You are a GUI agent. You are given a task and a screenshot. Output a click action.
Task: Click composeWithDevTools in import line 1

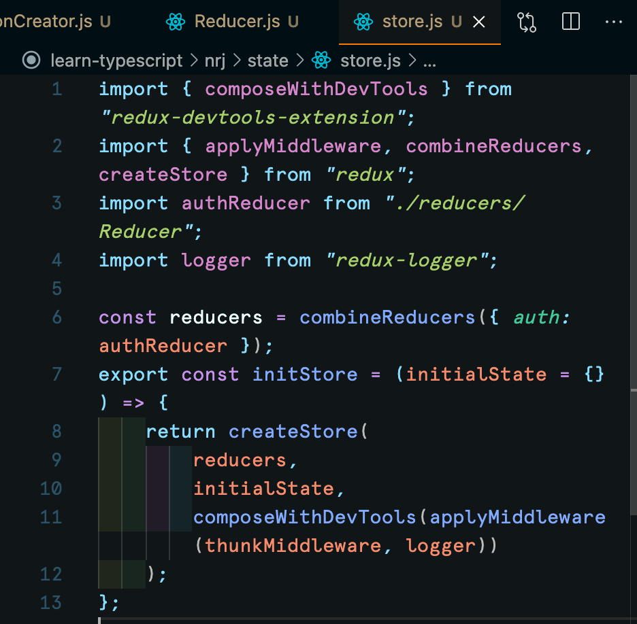coord(316,89)
